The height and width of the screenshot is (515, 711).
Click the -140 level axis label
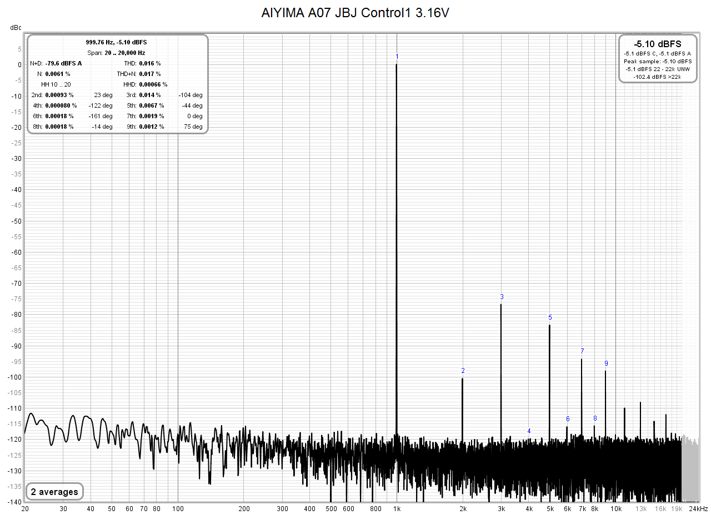pyautogui.click(x=14, y=502)
